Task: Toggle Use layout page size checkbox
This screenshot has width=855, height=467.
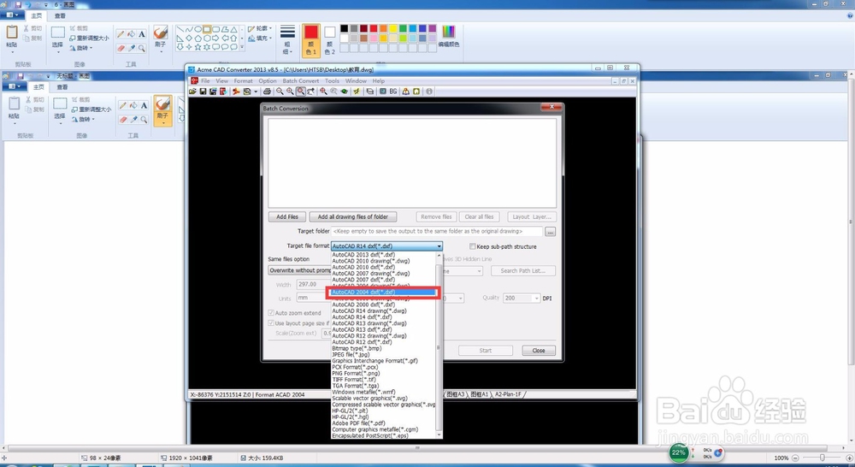Action: click(271, 323)
